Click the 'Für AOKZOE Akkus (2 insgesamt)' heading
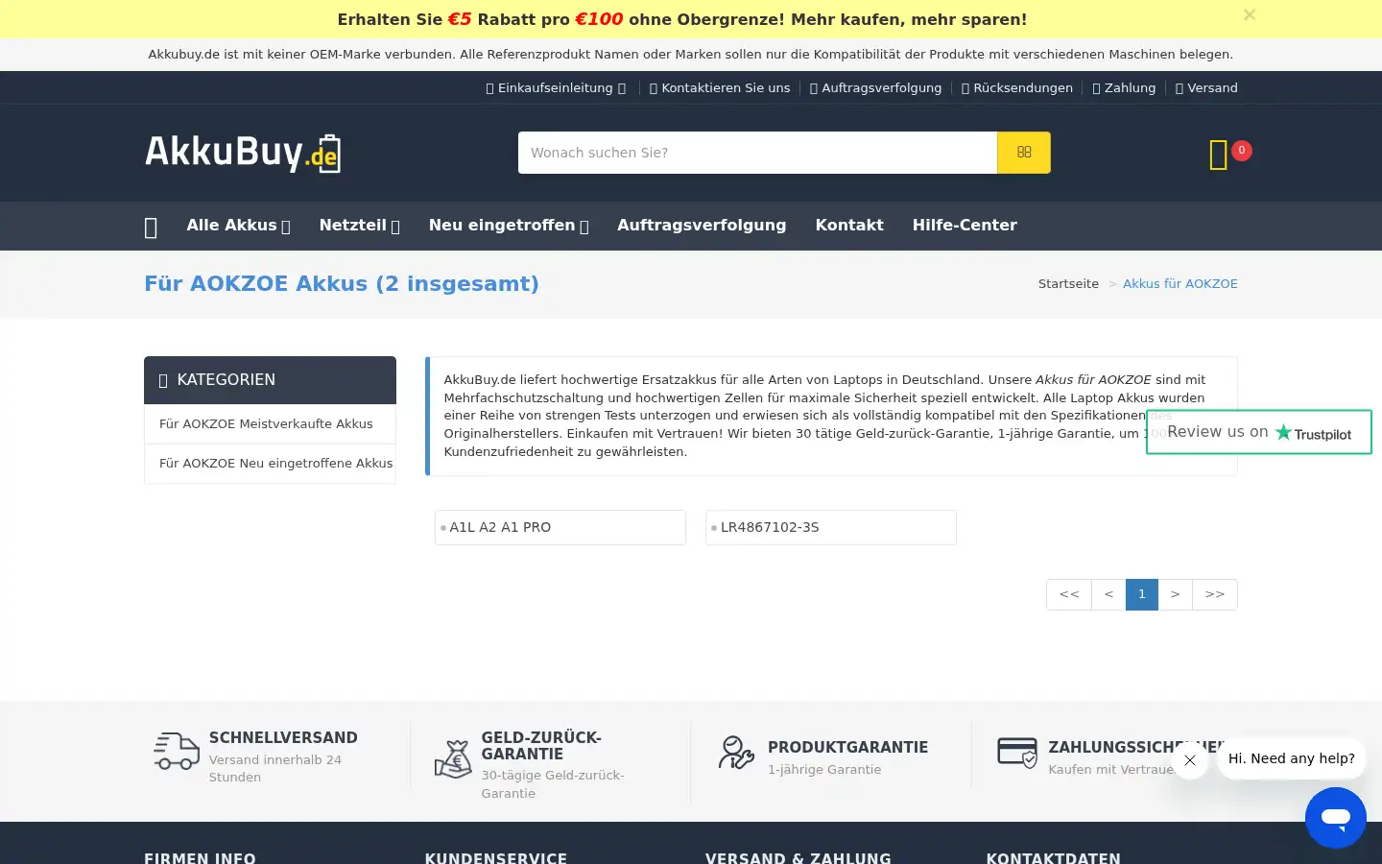The width and height of the screenshot is (1382, 864). coord(342,284)
